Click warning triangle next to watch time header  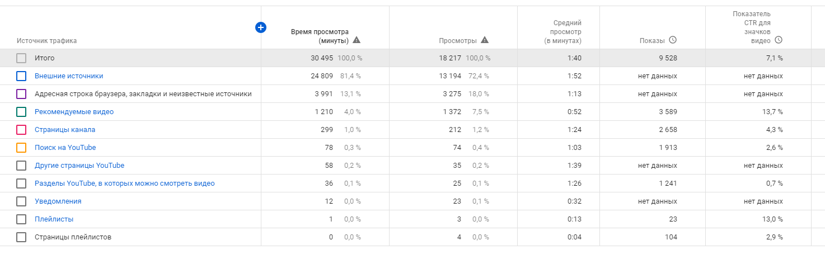[x=357, y=40]
